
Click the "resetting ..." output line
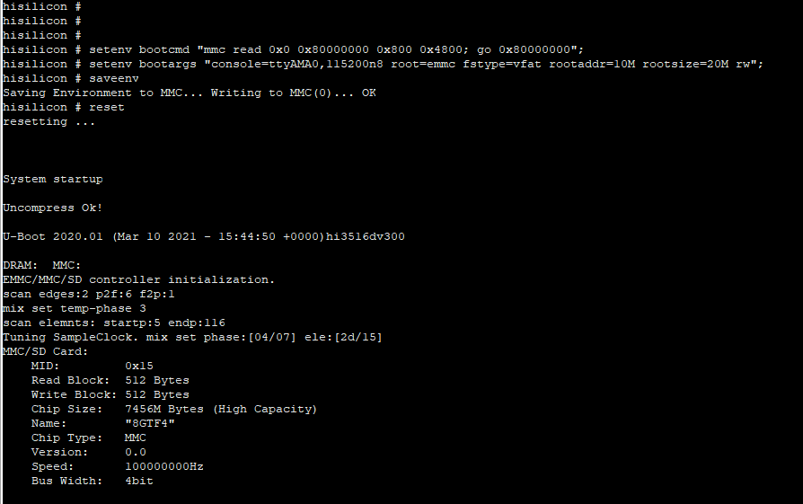tap(49, 121)
